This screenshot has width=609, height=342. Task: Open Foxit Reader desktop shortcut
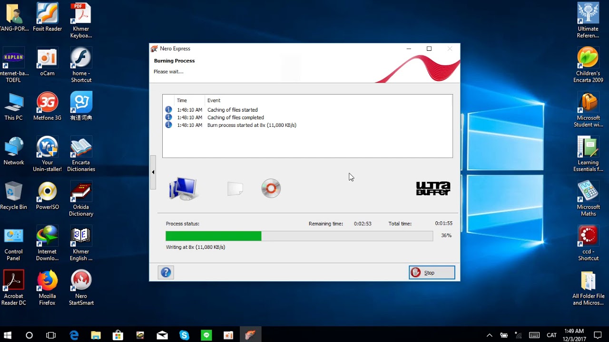point(47,17)
